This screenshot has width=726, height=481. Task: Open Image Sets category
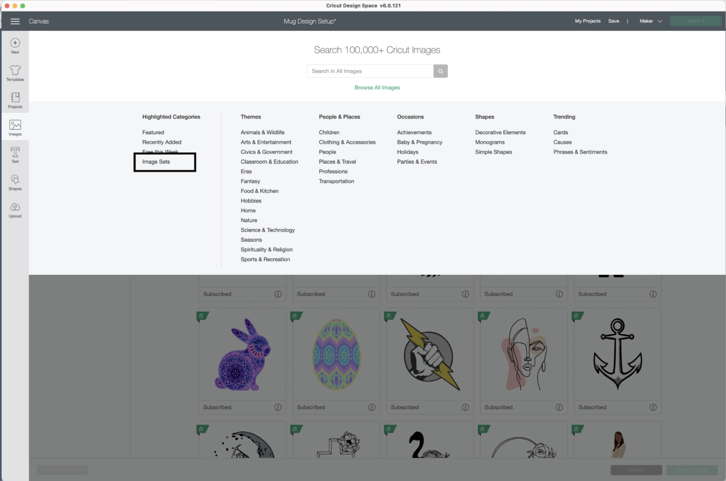[x=156, y=162]
